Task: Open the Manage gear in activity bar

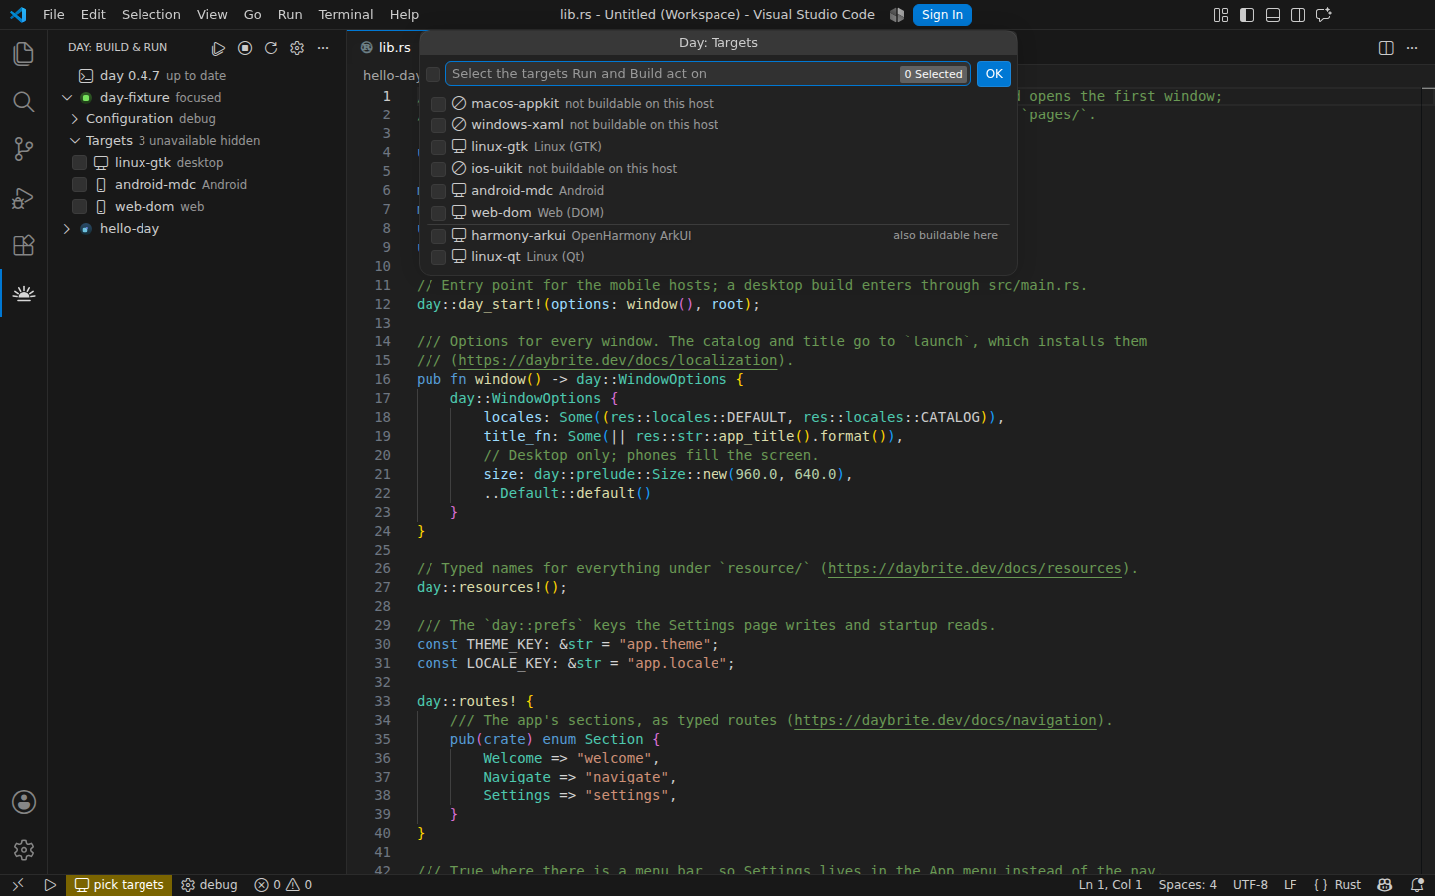Action: point(24,850)
